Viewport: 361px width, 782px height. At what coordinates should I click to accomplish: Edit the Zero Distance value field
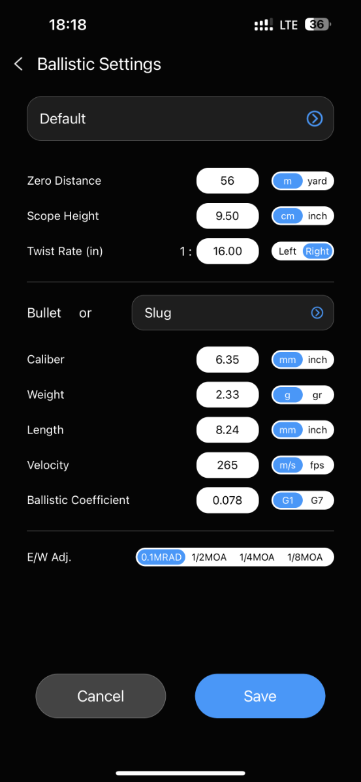pos(228,181)
